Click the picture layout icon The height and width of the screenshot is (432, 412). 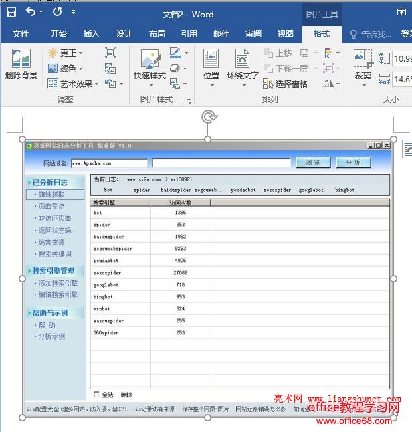point(175,84)
